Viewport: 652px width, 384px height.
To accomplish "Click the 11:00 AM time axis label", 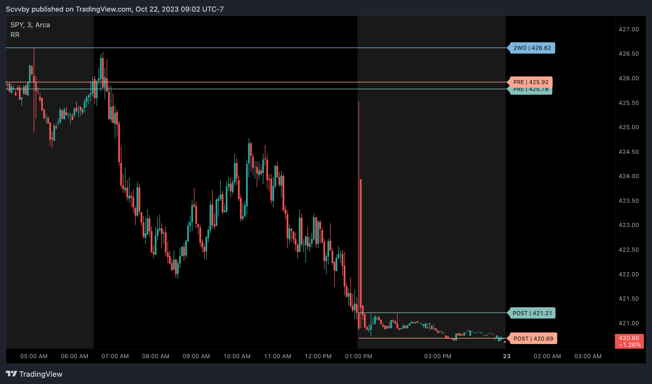I will pos(278,356).
